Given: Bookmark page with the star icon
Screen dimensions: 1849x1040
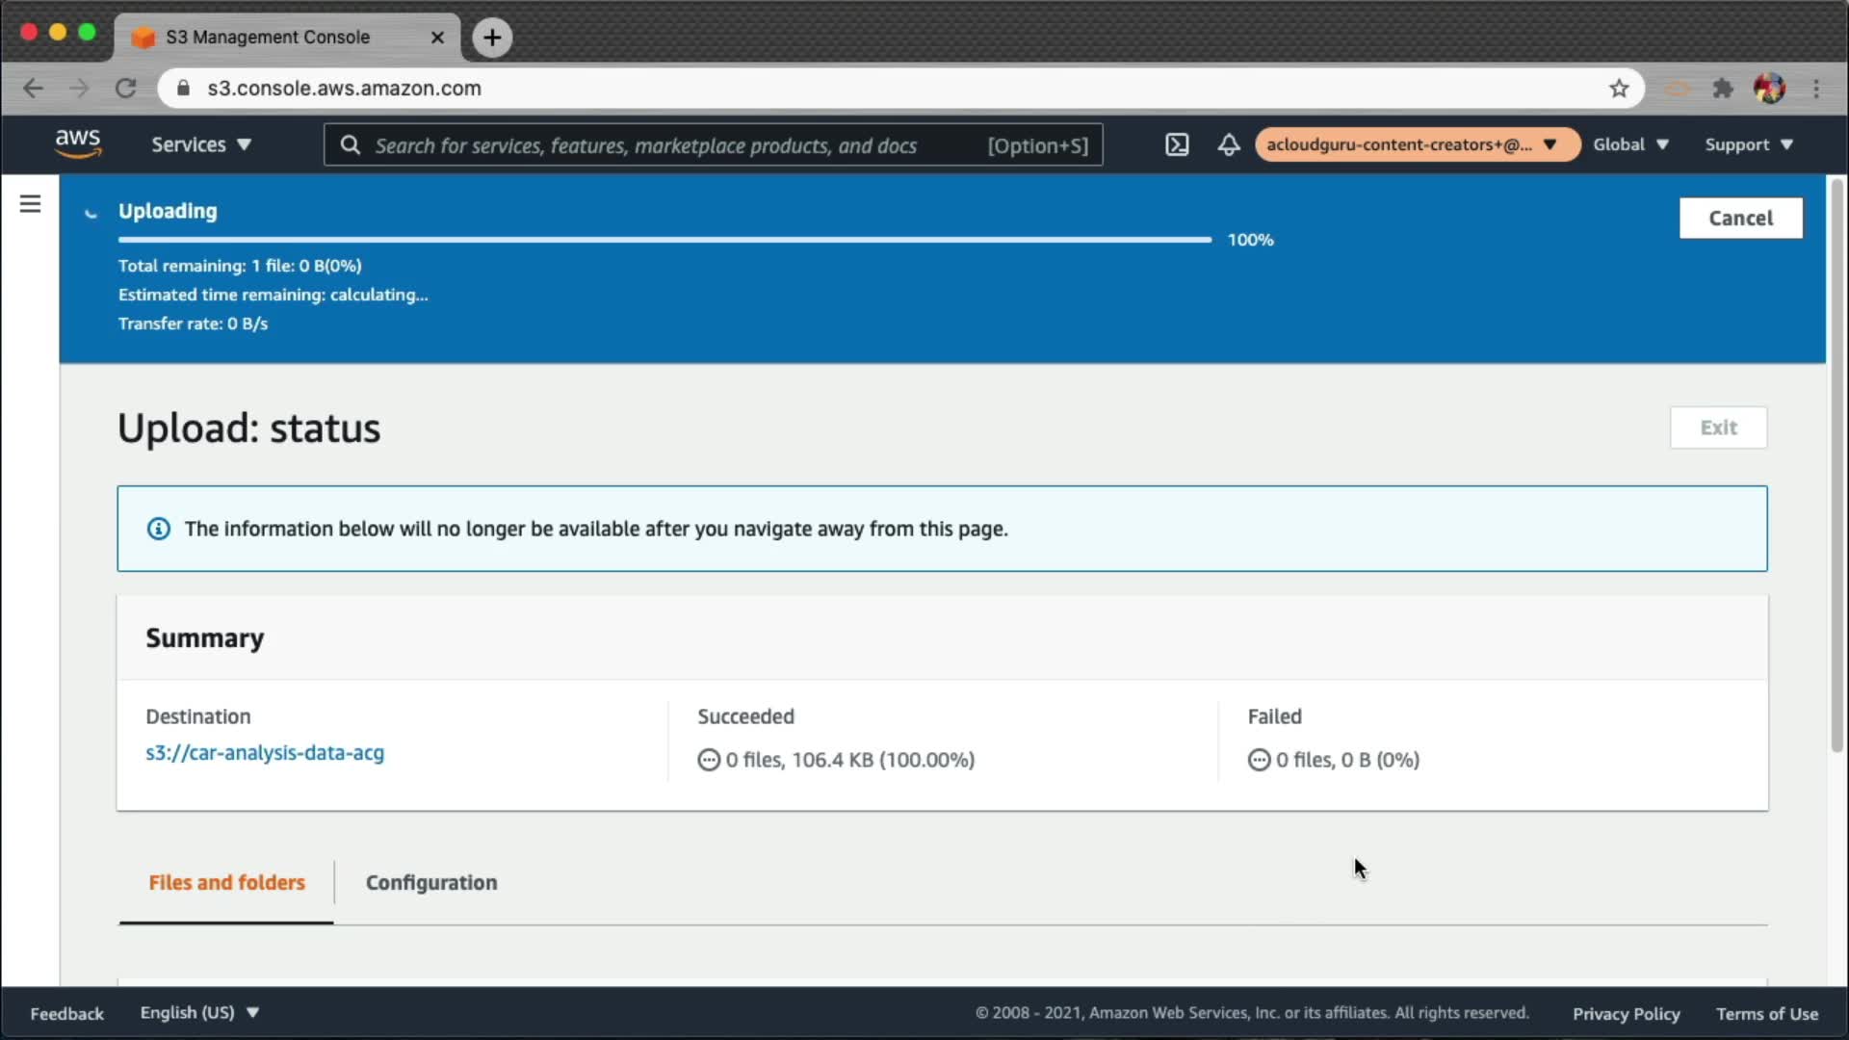Looking at the screenshot, I should click(1619, 89).
